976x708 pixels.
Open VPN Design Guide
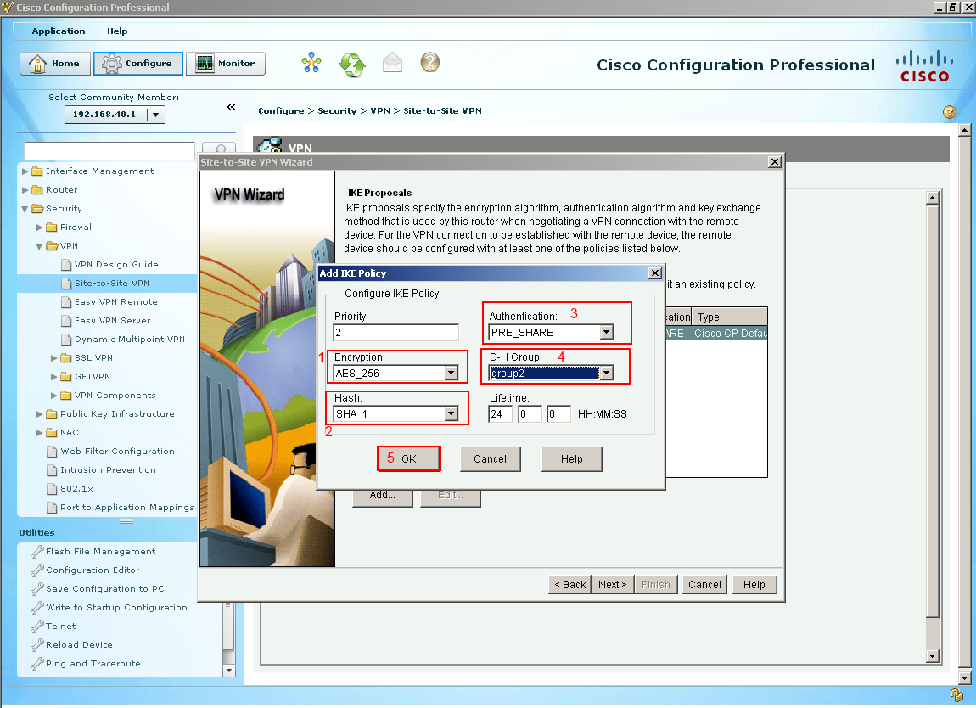point(115,265)
